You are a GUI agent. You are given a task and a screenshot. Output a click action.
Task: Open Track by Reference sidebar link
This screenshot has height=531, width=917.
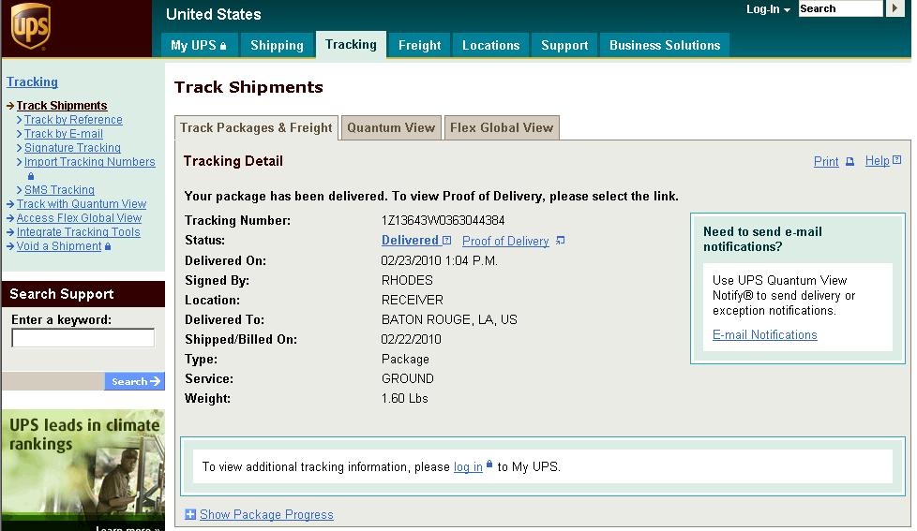[73, 120]
